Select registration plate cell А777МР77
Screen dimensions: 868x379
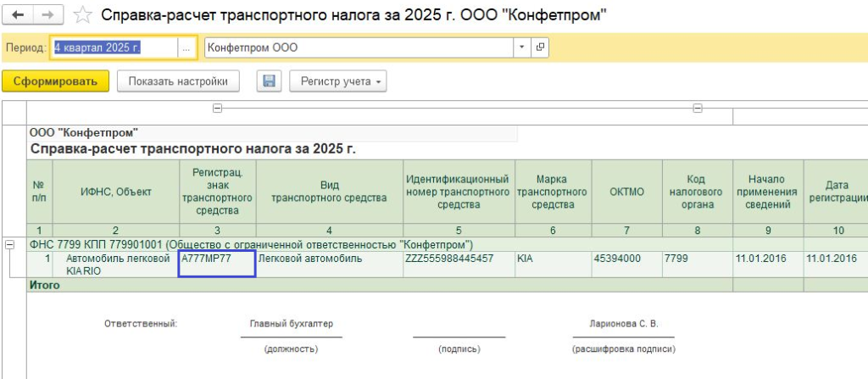tap(217, 265)
